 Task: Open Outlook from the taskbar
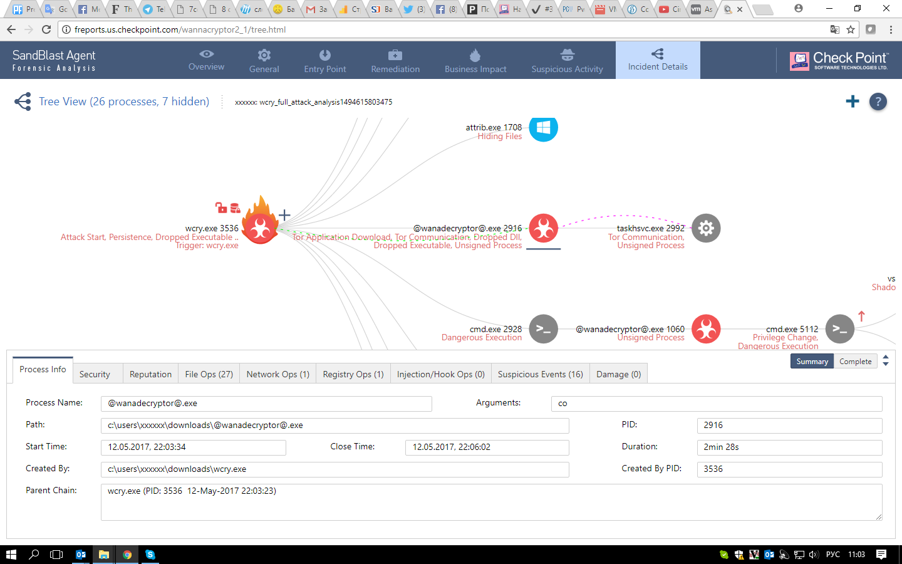pyautogui.click(x=81, y=555)
